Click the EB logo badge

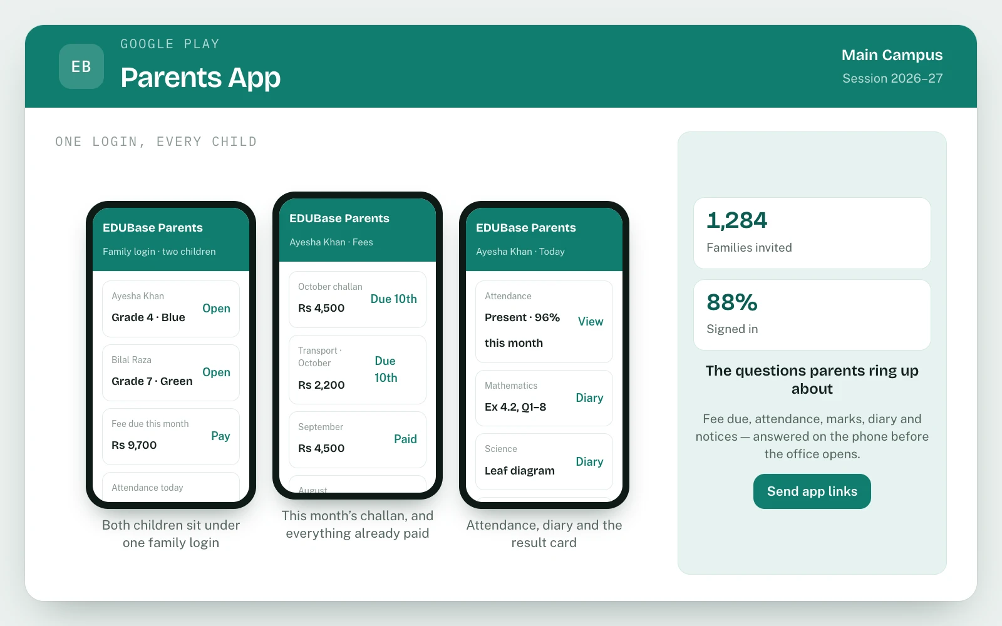[81, 66]
